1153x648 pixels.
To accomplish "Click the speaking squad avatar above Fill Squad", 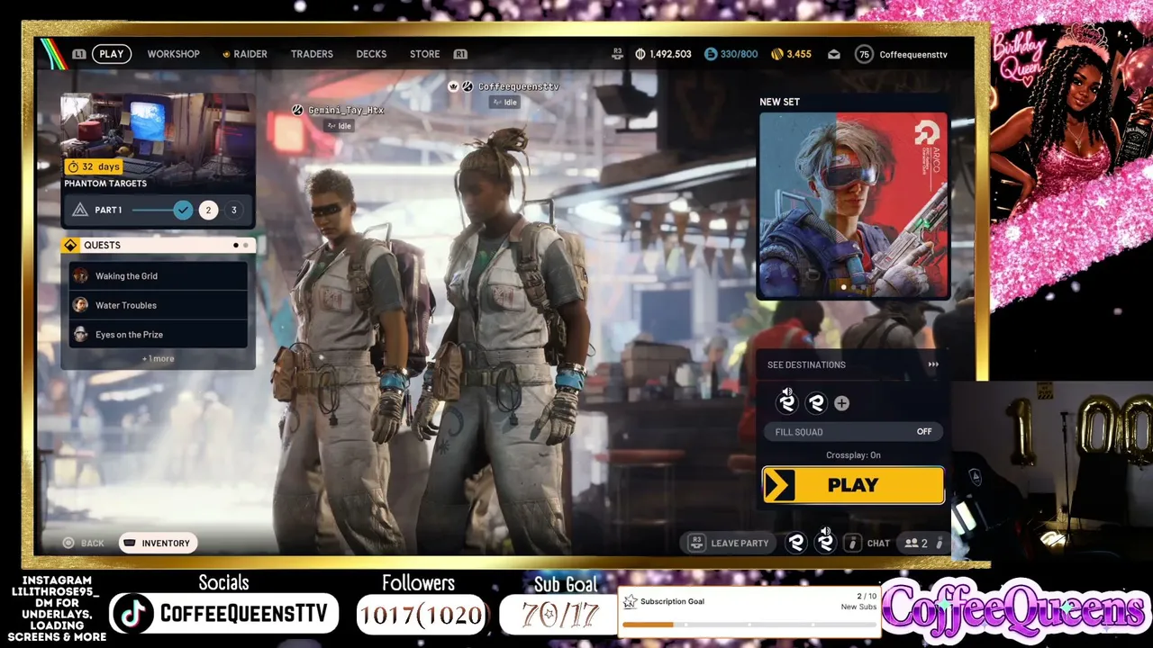I will pos(787,402).
